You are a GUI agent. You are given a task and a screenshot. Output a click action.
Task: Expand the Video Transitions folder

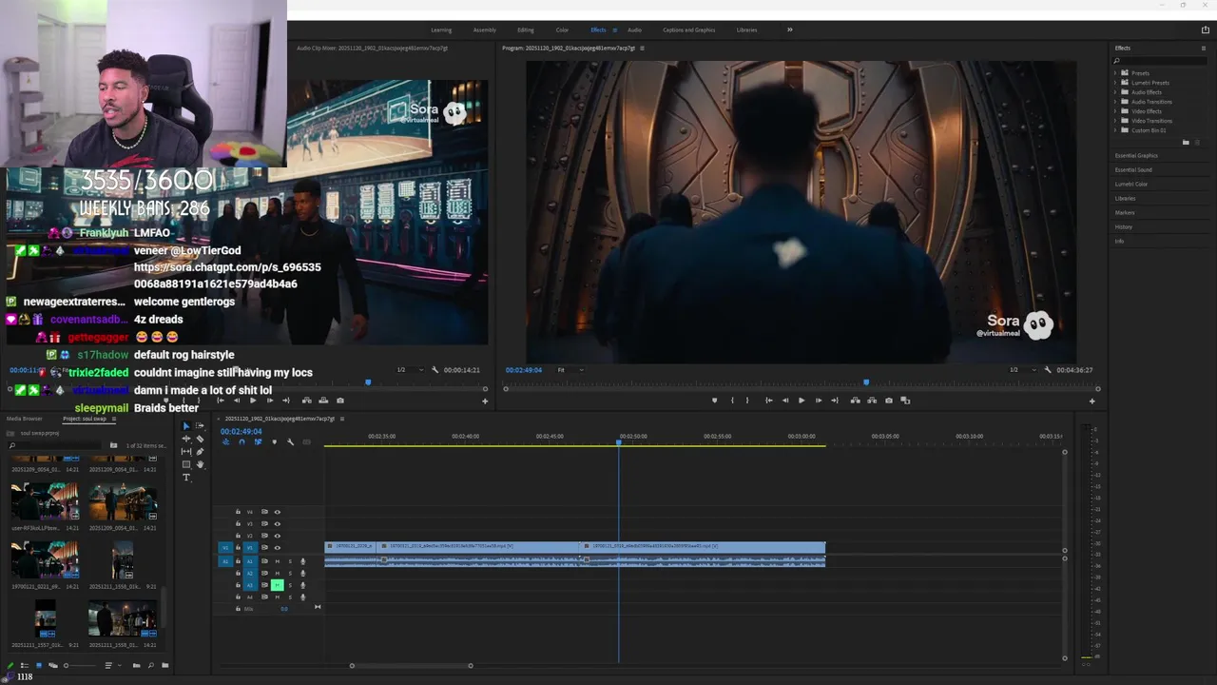click(x=1115, y=121)
